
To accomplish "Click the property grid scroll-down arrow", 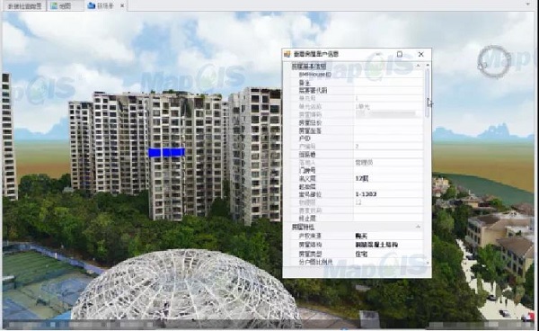I will pos(428,263).
